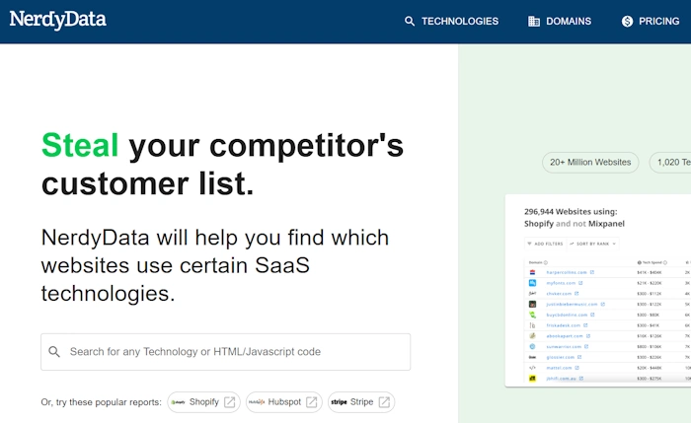Click the sunwarrior.com blue round favicon
This screenshot has height=423, width=691.
[x=532, y=346]
